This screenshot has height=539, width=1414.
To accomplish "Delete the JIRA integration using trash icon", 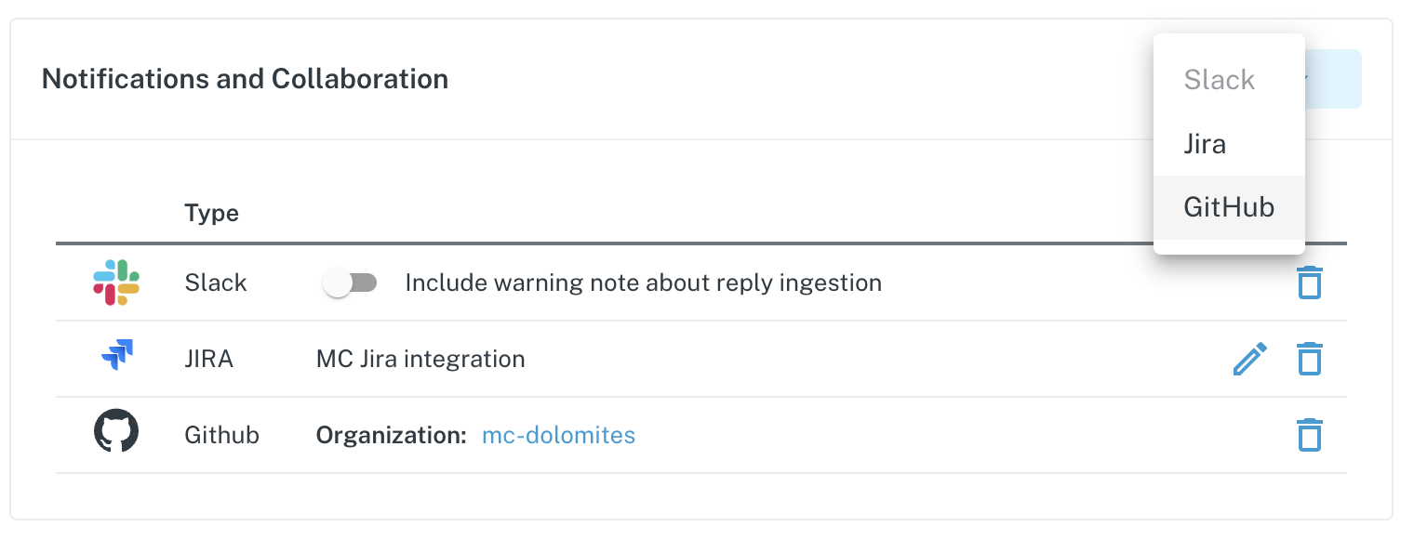I will (x=1309, y=359).
